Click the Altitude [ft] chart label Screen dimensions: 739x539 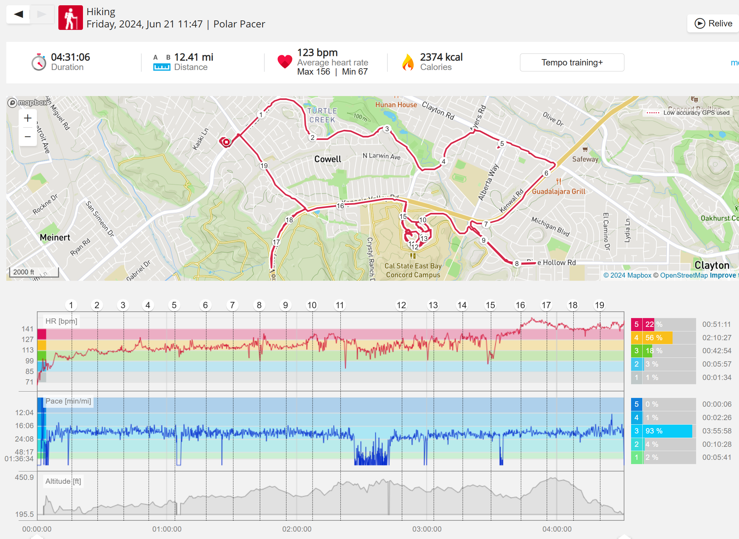[x=63, y=481]
